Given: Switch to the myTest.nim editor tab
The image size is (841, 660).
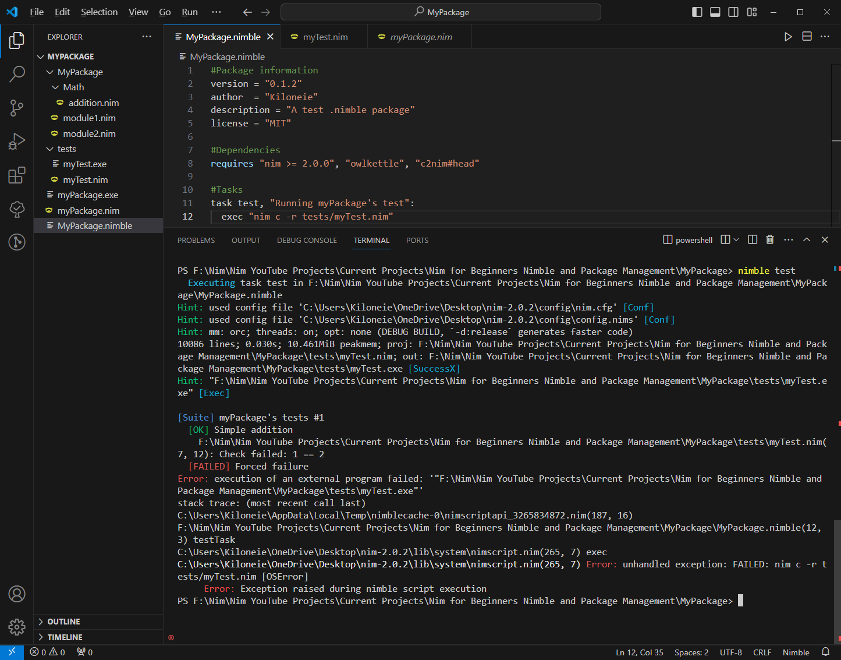Looking at the screenshot, I should tap(324, 37).
